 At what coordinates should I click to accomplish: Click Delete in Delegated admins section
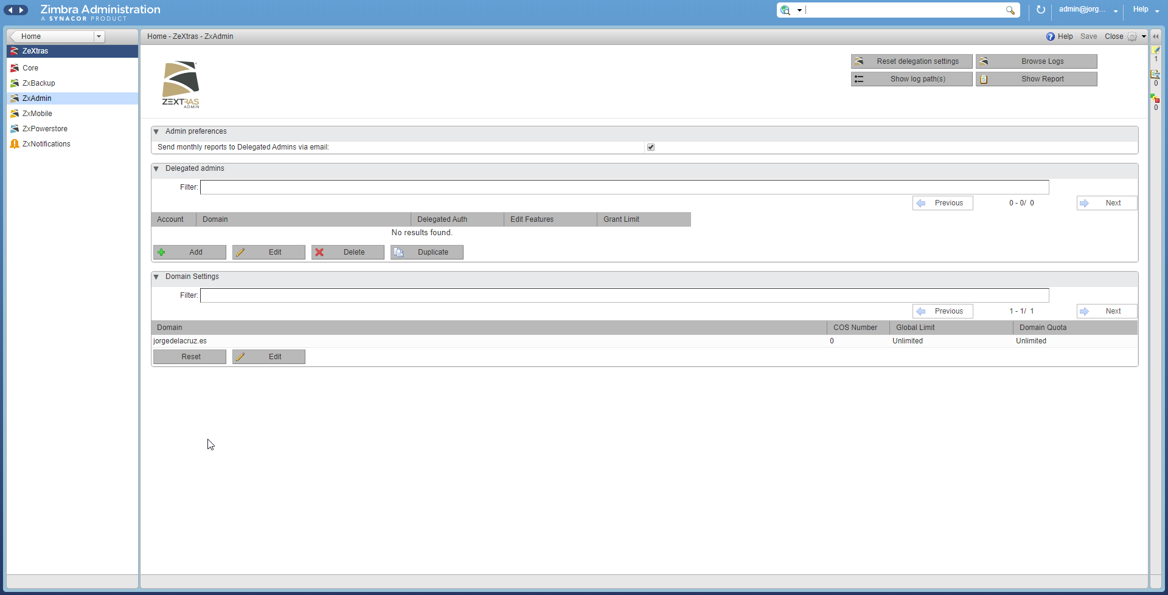348,252
